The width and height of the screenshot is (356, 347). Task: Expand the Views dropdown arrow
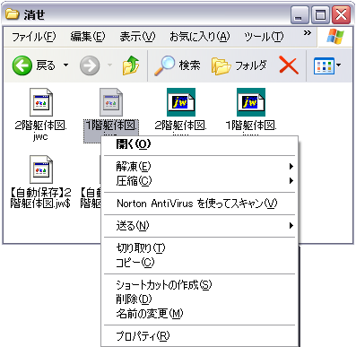(339, 65)
